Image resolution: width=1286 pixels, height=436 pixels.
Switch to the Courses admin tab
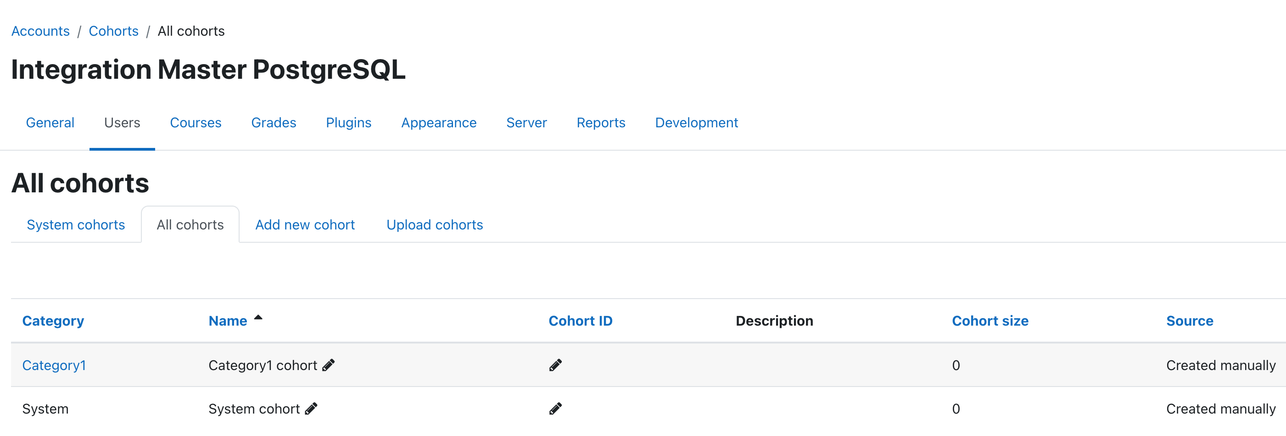point(196,123)
